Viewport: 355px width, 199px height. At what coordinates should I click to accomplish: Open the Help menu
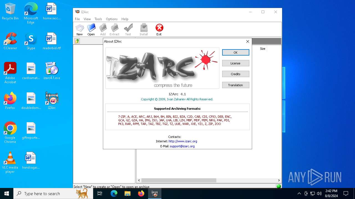point(125,19)
